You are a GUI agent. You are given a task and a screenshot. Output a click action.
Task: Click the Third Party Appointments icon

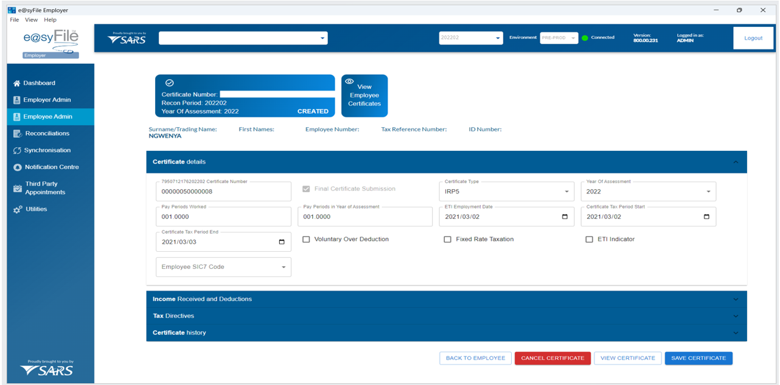[18, 188]
